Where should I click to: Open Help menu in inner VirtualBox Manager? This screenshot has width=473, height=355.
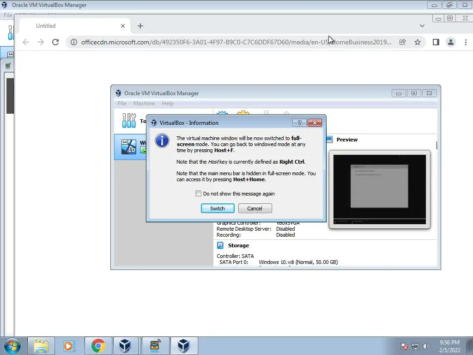pos(168,104)
